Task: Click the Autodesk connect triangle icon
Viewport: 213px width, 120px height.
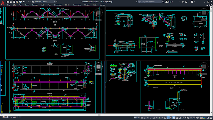Action: pos(186,2)
